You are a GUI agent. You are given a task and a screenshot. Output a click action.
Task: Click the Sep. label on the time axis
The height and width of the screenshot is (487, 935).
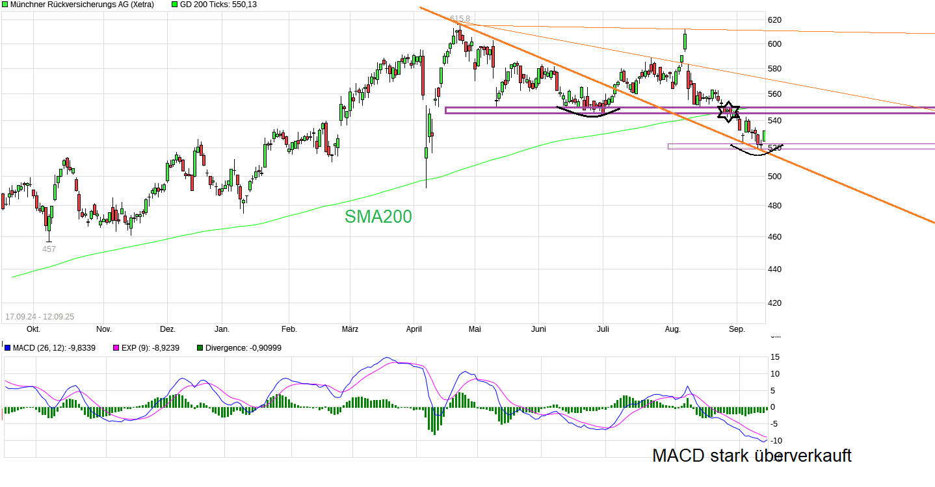tap(736, 329)
